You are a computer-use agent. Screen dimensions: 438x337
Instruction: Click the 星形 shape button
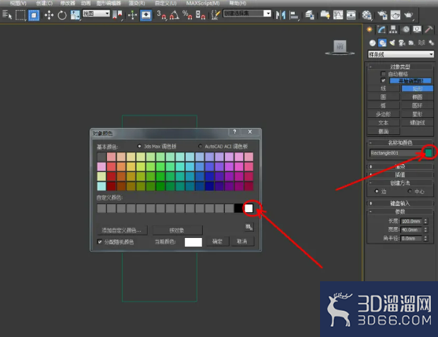click(x=418, y=114)
